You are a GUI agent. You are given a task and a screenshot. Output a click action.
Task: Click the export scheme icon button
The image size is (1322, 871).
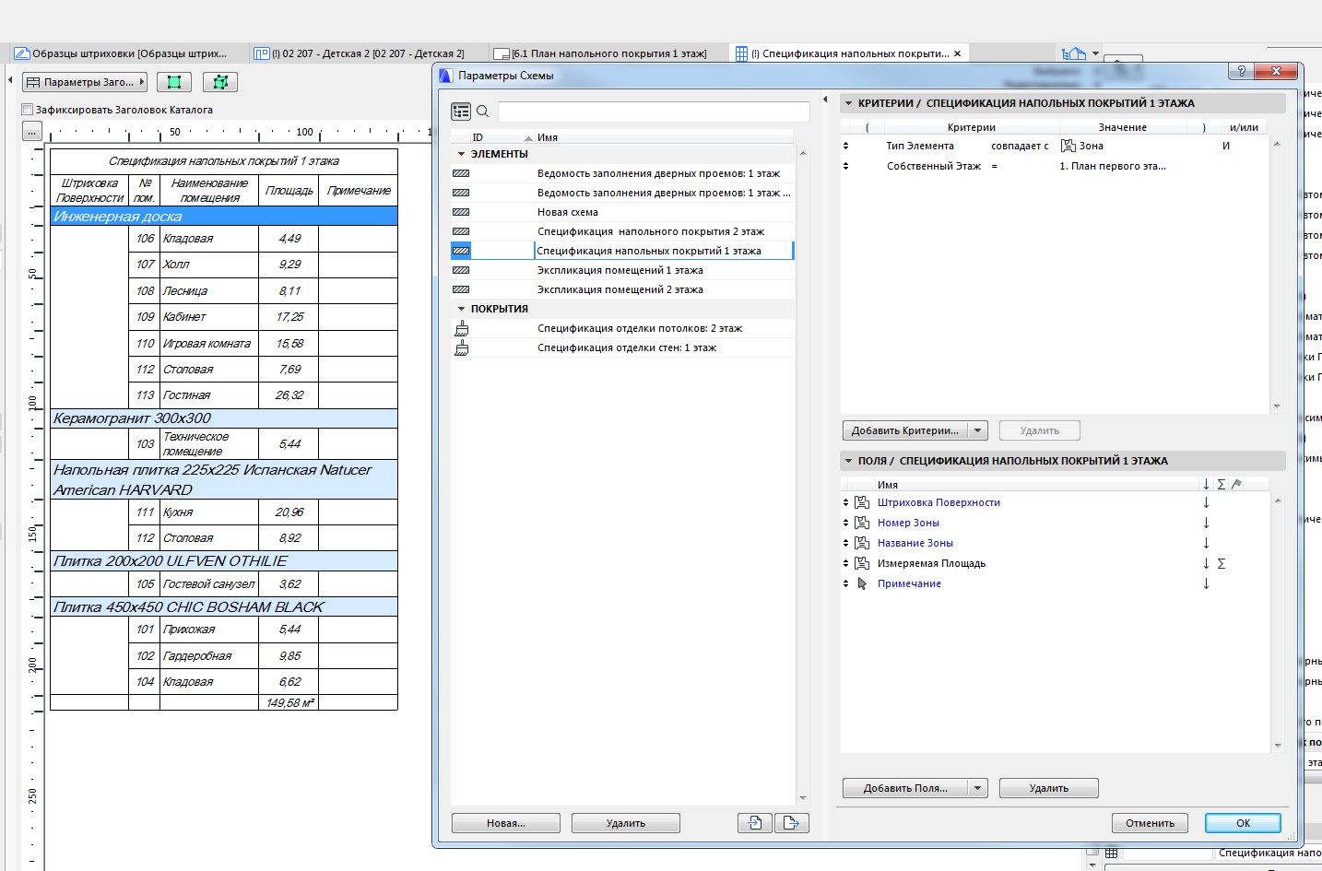click(791, 823)
